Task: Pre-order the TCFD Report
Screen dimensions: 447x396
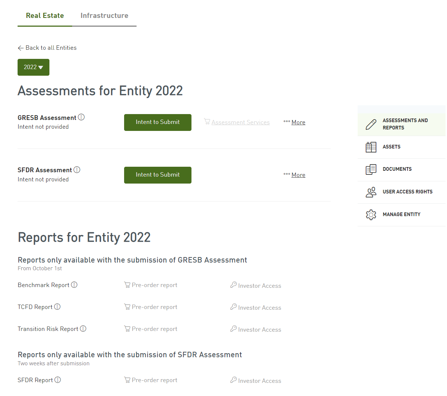Action: (x=154, y=307)
